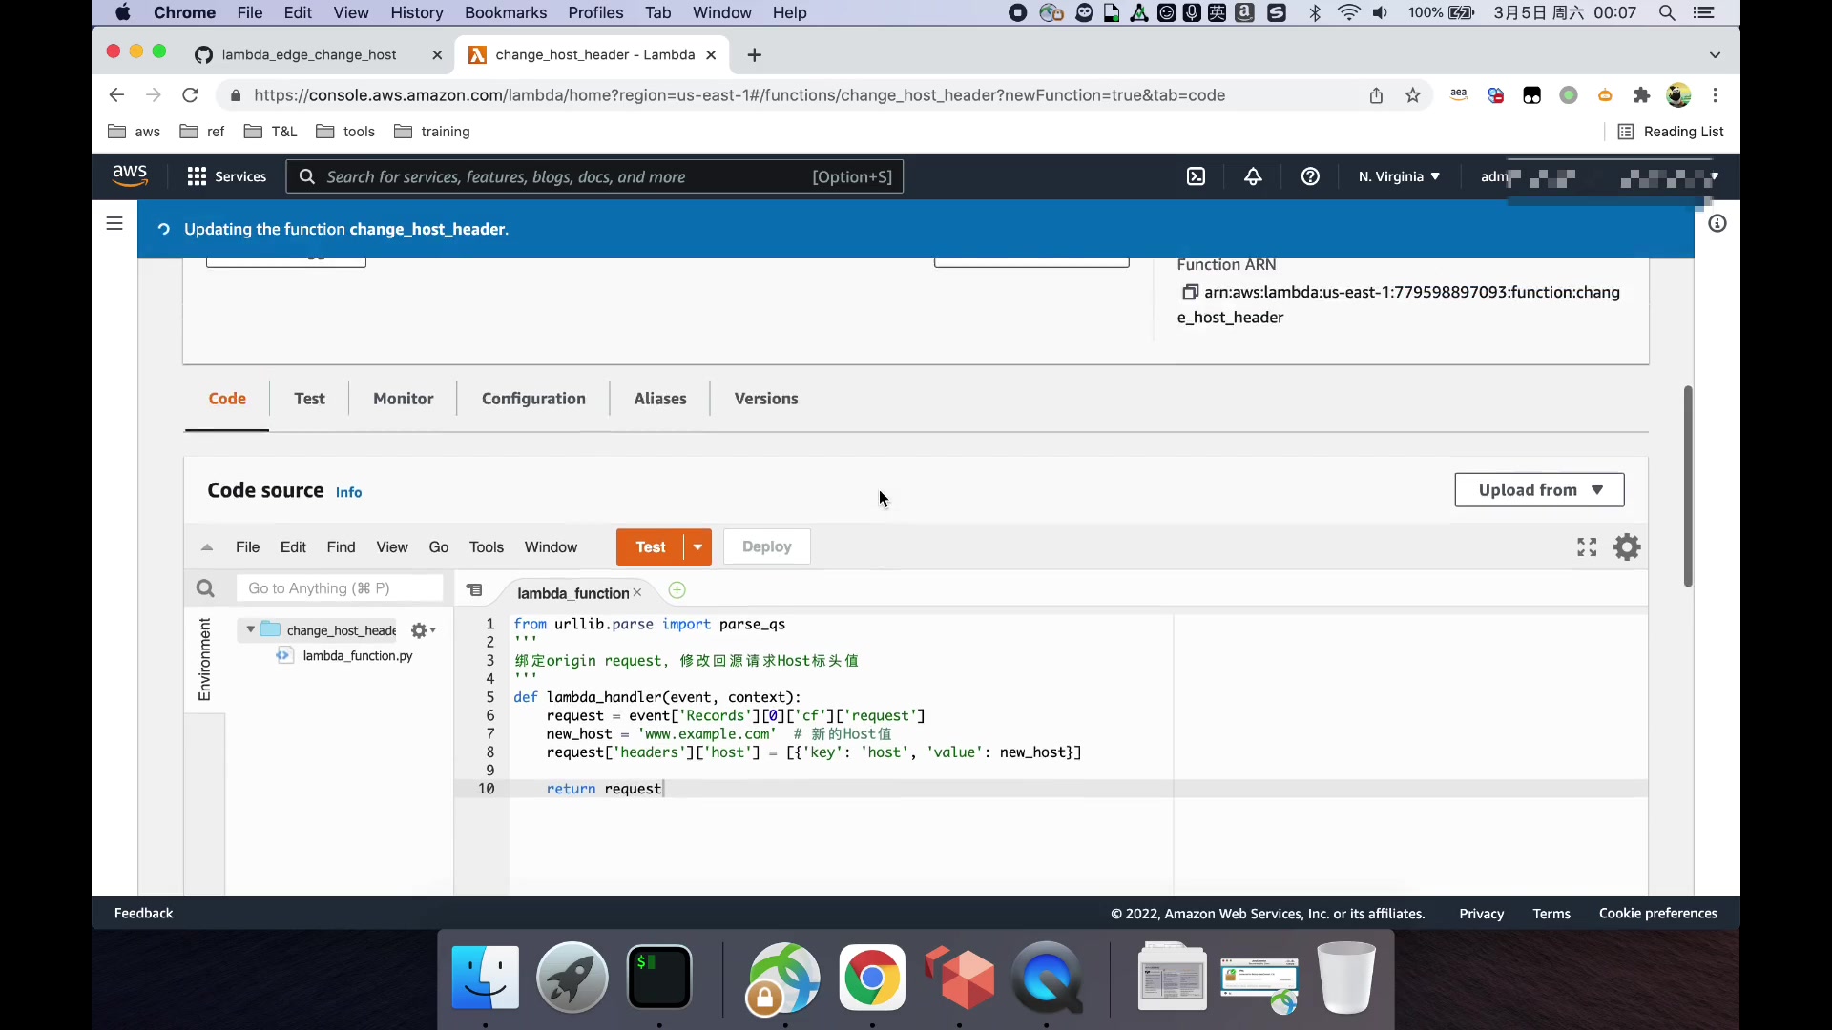1832x1030 pixels.
Task: Add new editor tab plus icon
Action: click(677, 590)
